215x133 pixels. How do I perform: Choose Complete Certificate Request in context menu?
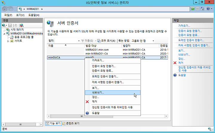click(x=113, y=71)
